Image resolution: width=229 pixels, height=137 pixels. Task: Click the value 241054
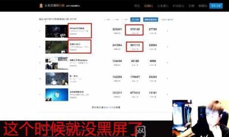(117, 45)
